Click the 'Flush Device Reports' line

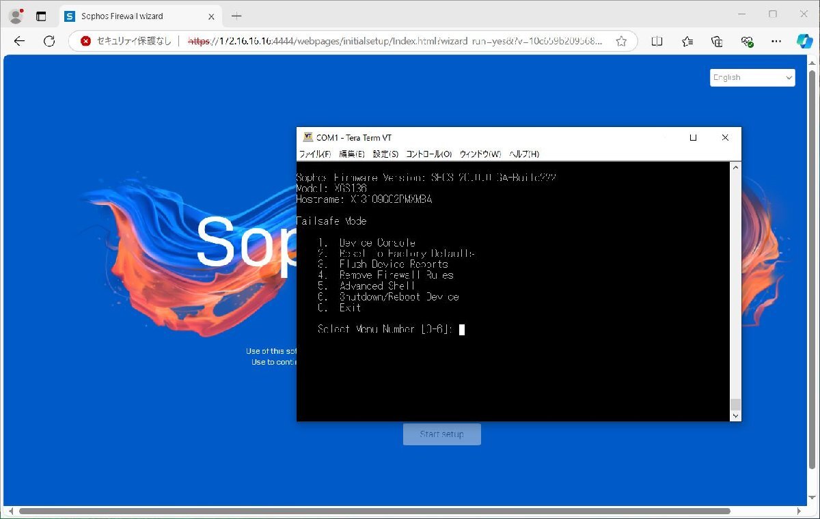383,264
